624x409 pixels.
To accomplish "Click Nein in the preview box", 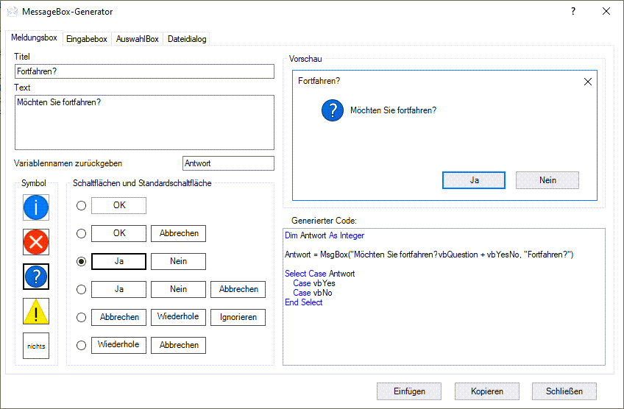I will coord(547,180).
